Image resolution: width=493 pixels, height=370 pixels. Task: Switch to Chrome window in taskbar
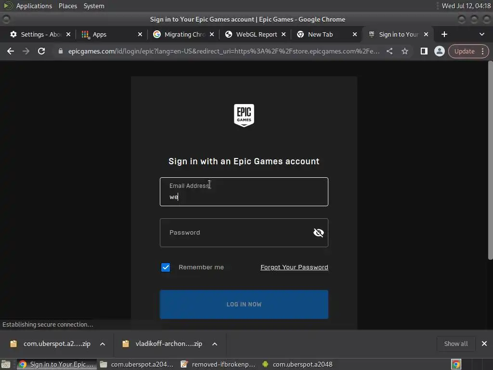[57, 364]
